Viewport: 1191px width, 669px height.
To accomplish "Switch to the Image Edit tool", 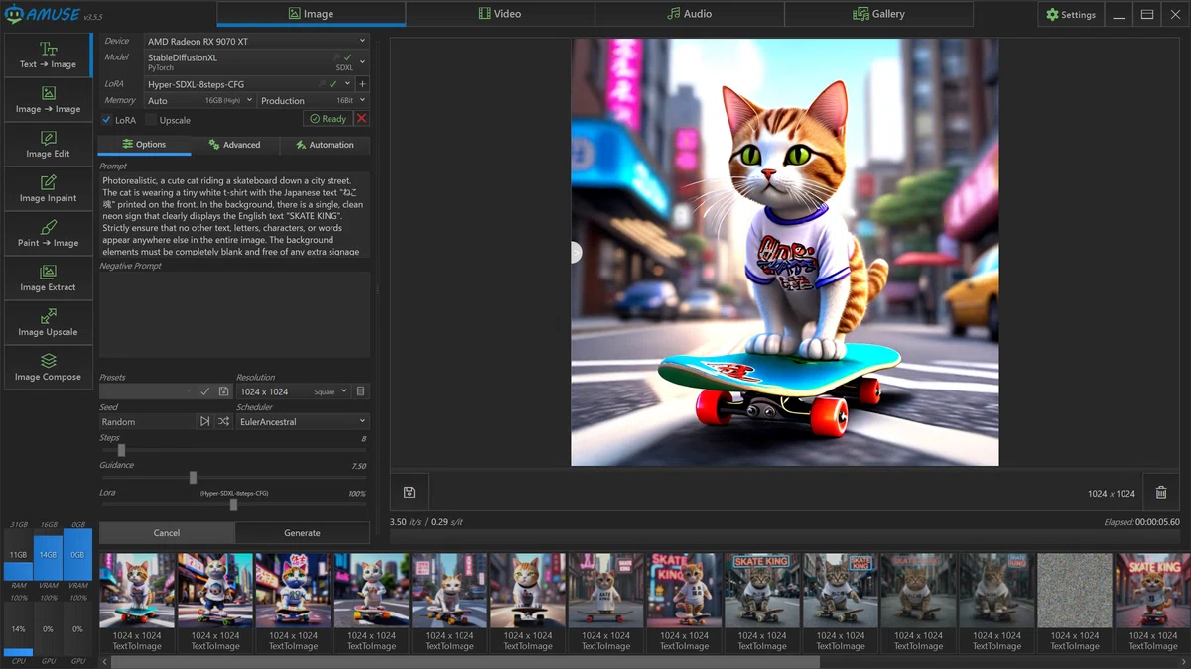I will 48,145.
